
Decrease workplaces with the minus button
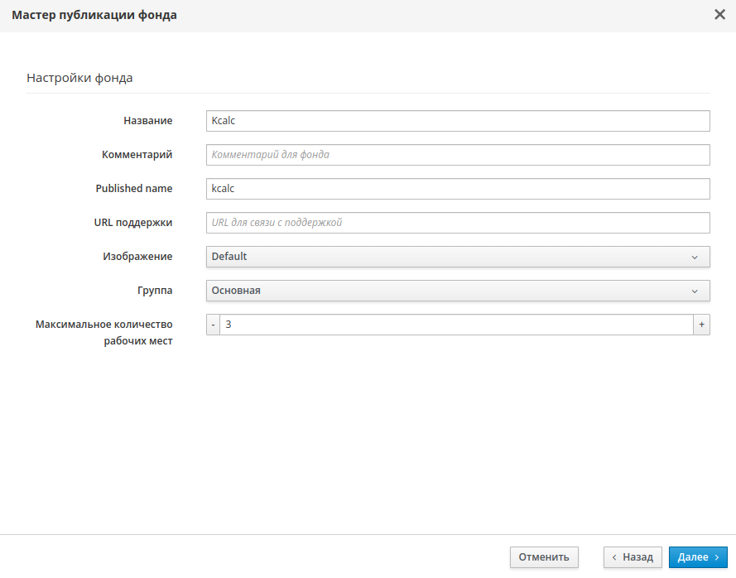(x=213, y=325)
